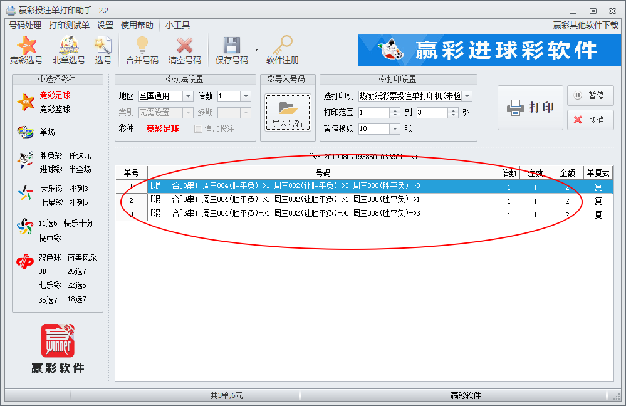Click the 暂停 pause button
Screen dimensions: 626x406
tap(590, 95)
